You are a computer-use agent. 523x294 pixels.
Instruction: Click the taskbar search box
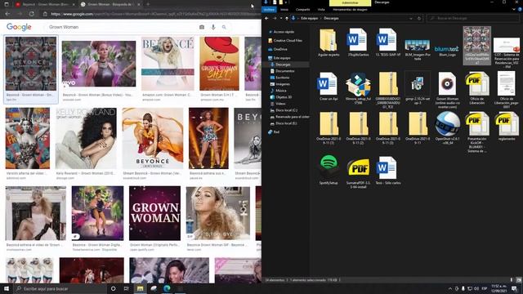tap(60, 288)
